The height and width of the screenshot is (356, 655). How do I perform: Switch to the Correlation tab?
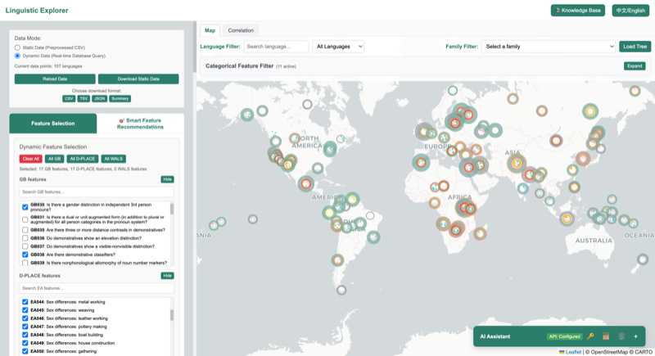pyautogui.click(x=241, y=30)
